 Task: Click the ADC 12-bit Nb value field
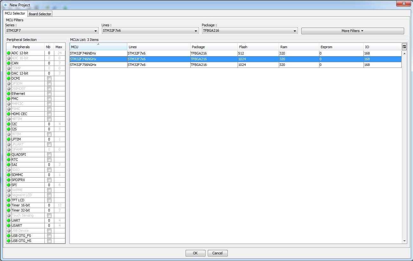point(49,53)
